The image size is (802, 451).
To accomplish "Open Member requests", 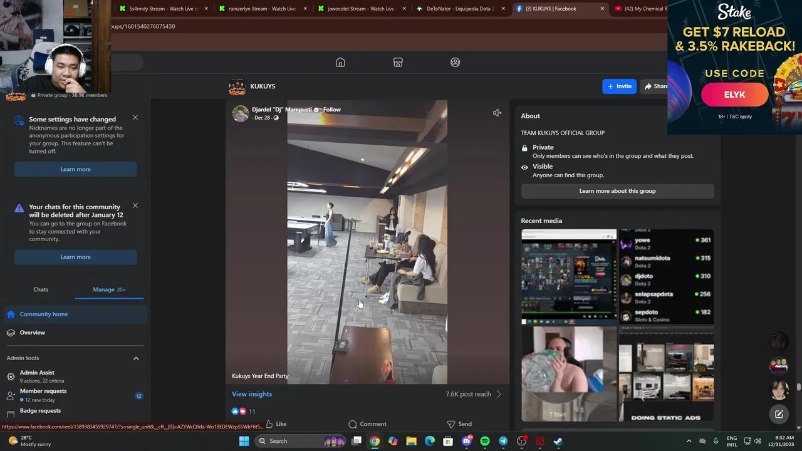I will [x=74, y=395].
